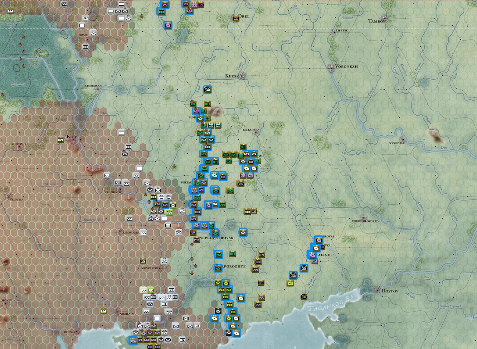Image resolution: width=477 pixels, height=349 pixels.
Task: Select the PC counter west of Nikolaev
Action: (104, 311)
